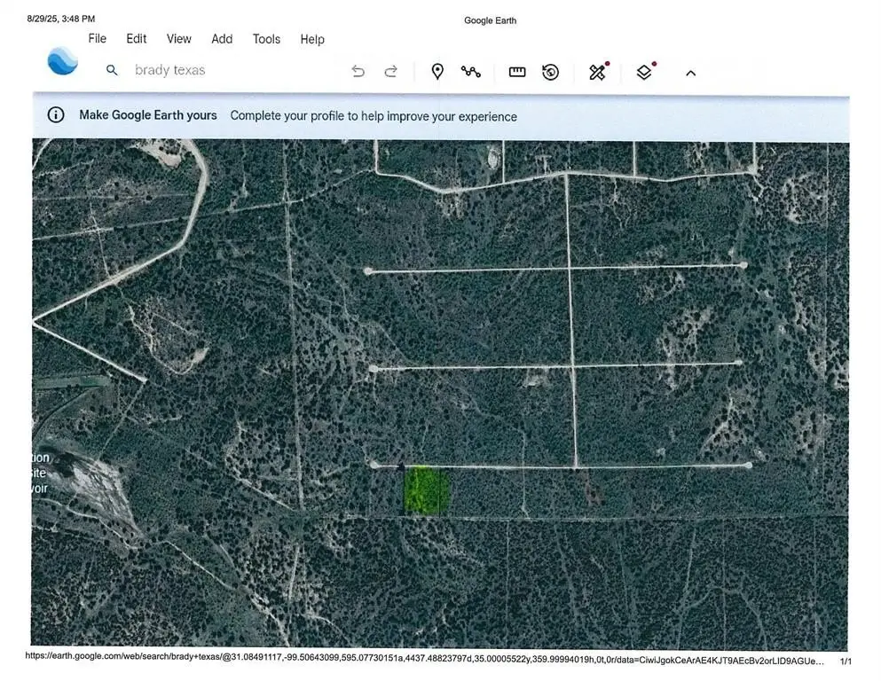
Task: Collapse the toolbar with the up chevron
Action: (x=690, y=73)
